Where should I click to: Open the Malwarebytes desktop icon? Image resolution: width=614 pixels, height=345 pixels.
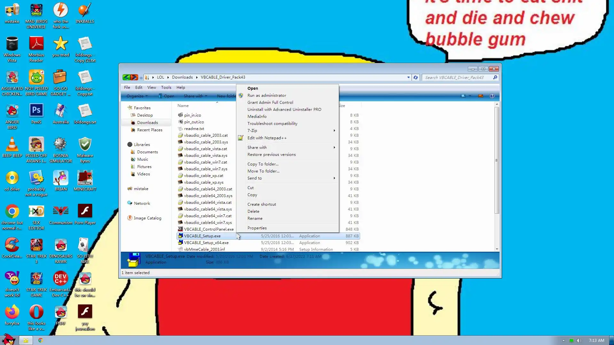point(85,145)
